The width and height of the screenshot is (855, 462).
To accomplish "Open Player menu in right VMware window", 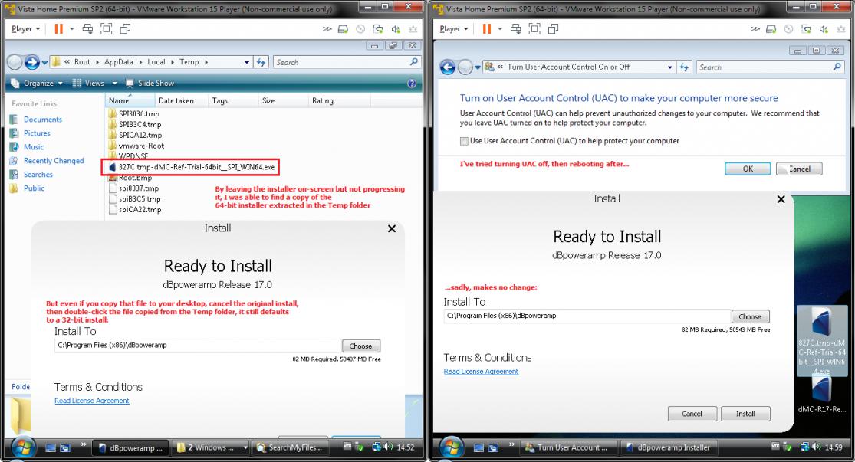I will [454, 29].
